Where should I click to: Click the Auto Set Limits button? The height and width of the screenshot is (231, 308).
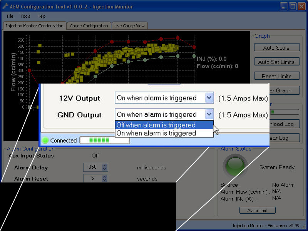pos(277,62)
